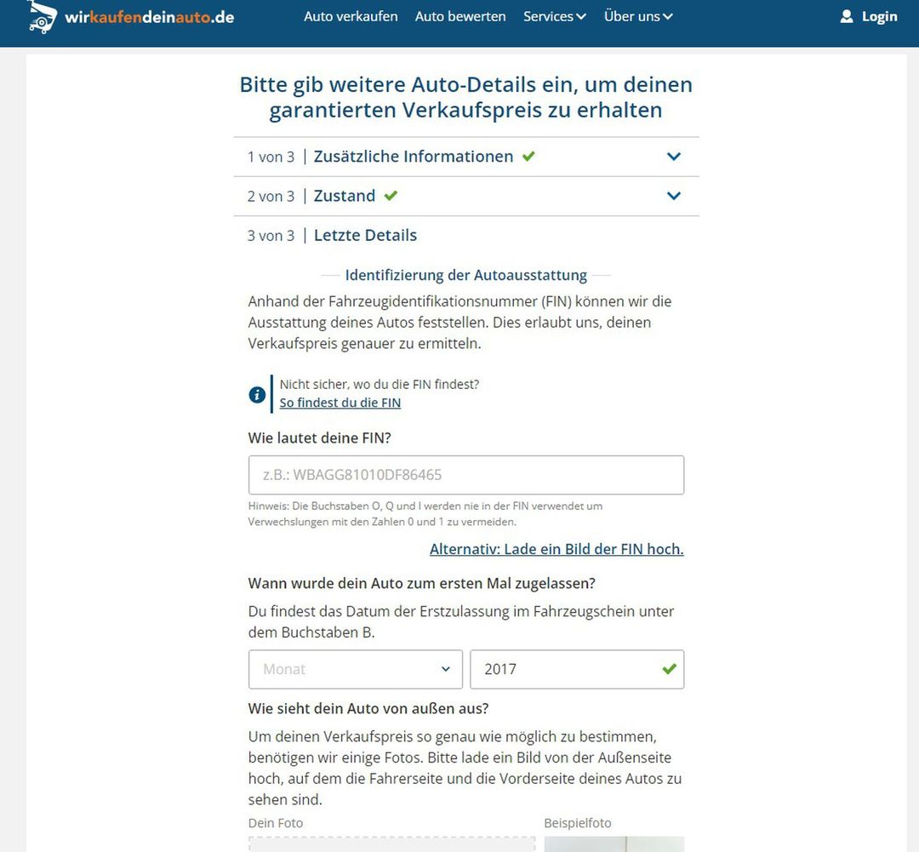Viewport: 919px width, 852px height.
Task: Open the Auto verkaufen menu item
Action: click(x=349, y=16)
